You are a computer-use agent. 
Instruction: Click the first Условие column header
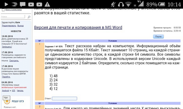pos(112,41)
